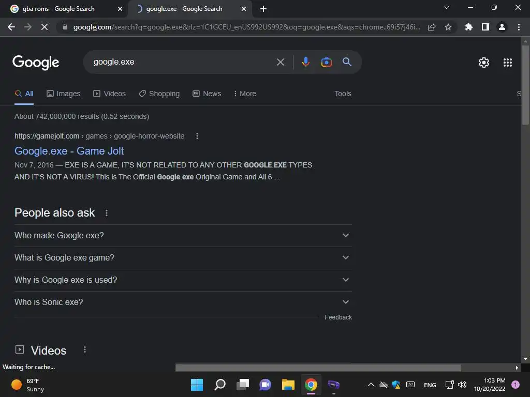This screenshot has height=397, width=530.
Task: Open People also ask options menu
Action: (107, 213)
